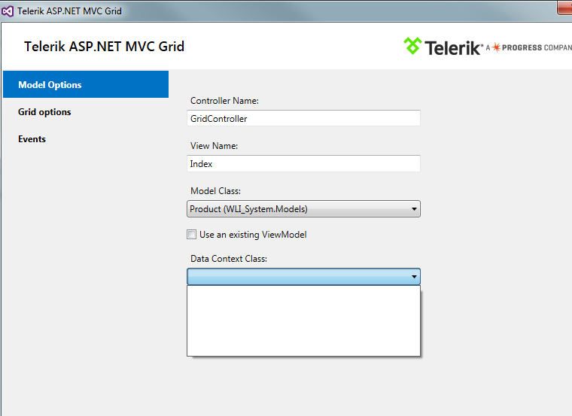The width and height of the screenshot is (572, 416).
Task: Click the View Name label
Action: pos(214,146)
